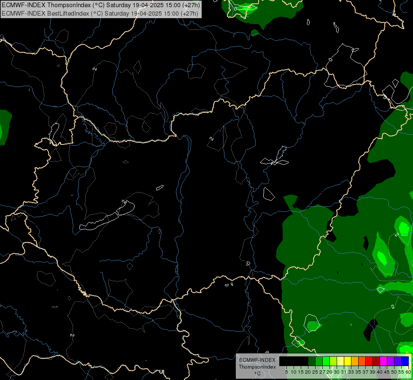Click the legend tick value 37
Viewport: 413px width, 380px height.
point(365,372)
